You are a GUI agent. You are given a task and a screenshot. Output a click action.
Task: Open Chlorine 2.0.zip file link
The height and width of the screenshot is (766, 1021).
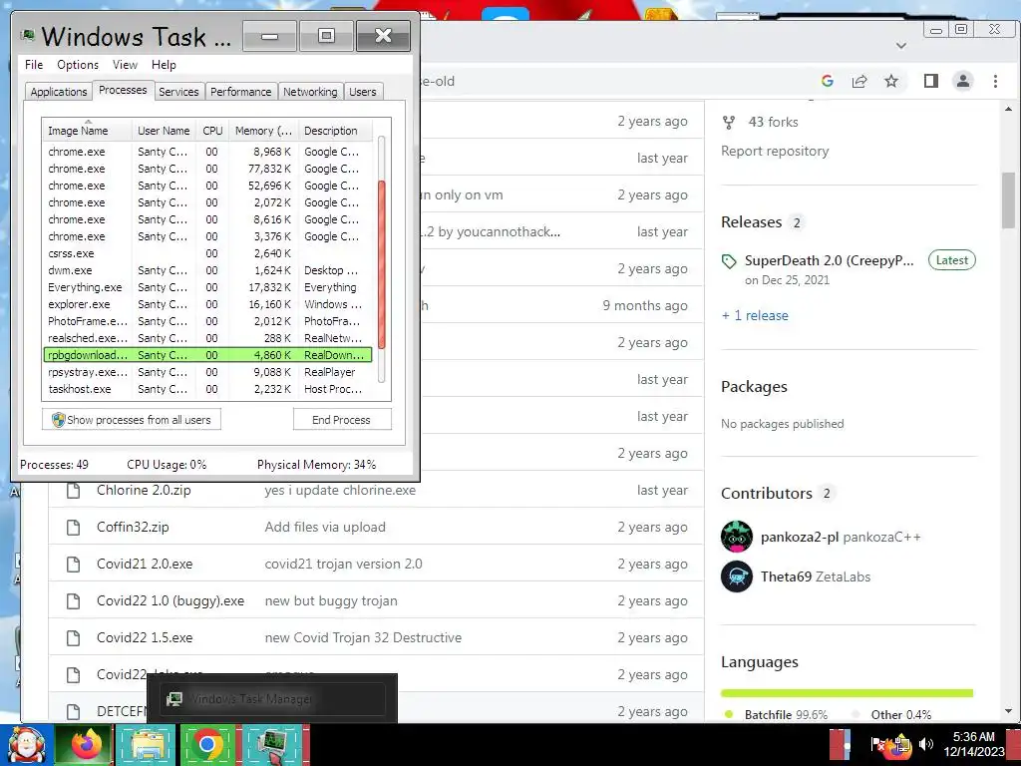pos(144,490)
